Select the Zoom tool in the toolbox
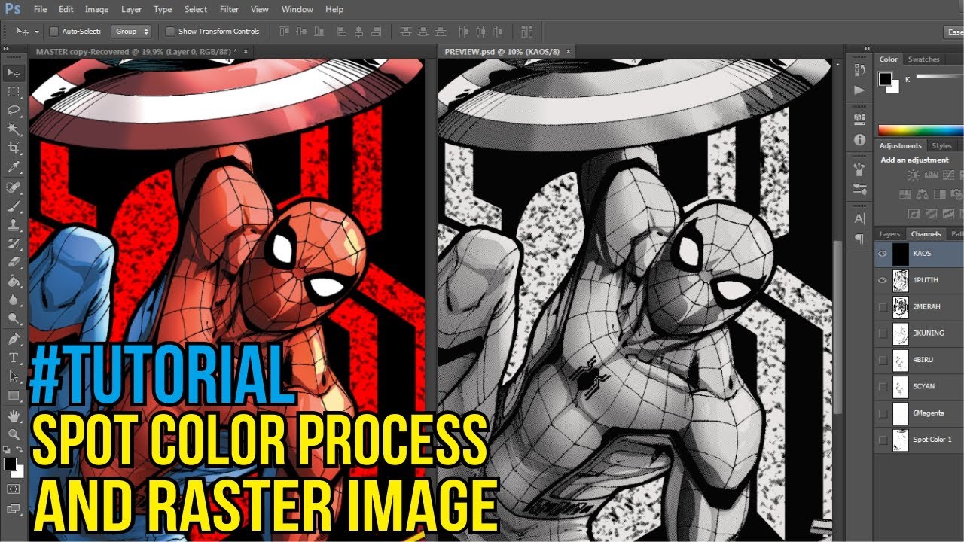964x542 pixels. click(14, 434)
